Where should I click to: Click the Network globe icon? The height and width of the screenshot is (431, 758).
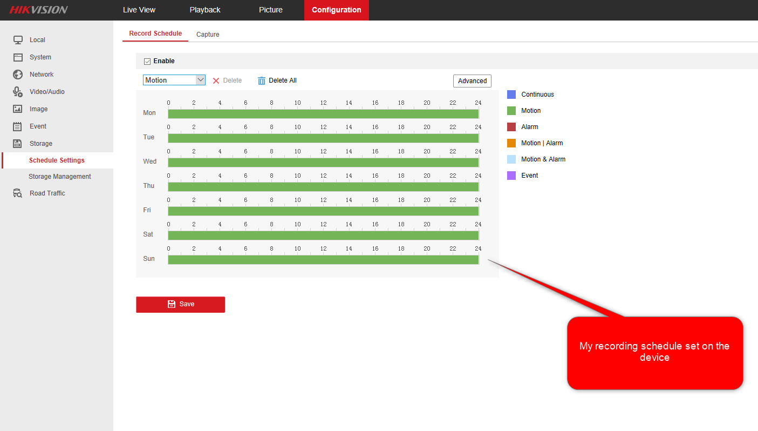tap(18, 75)
